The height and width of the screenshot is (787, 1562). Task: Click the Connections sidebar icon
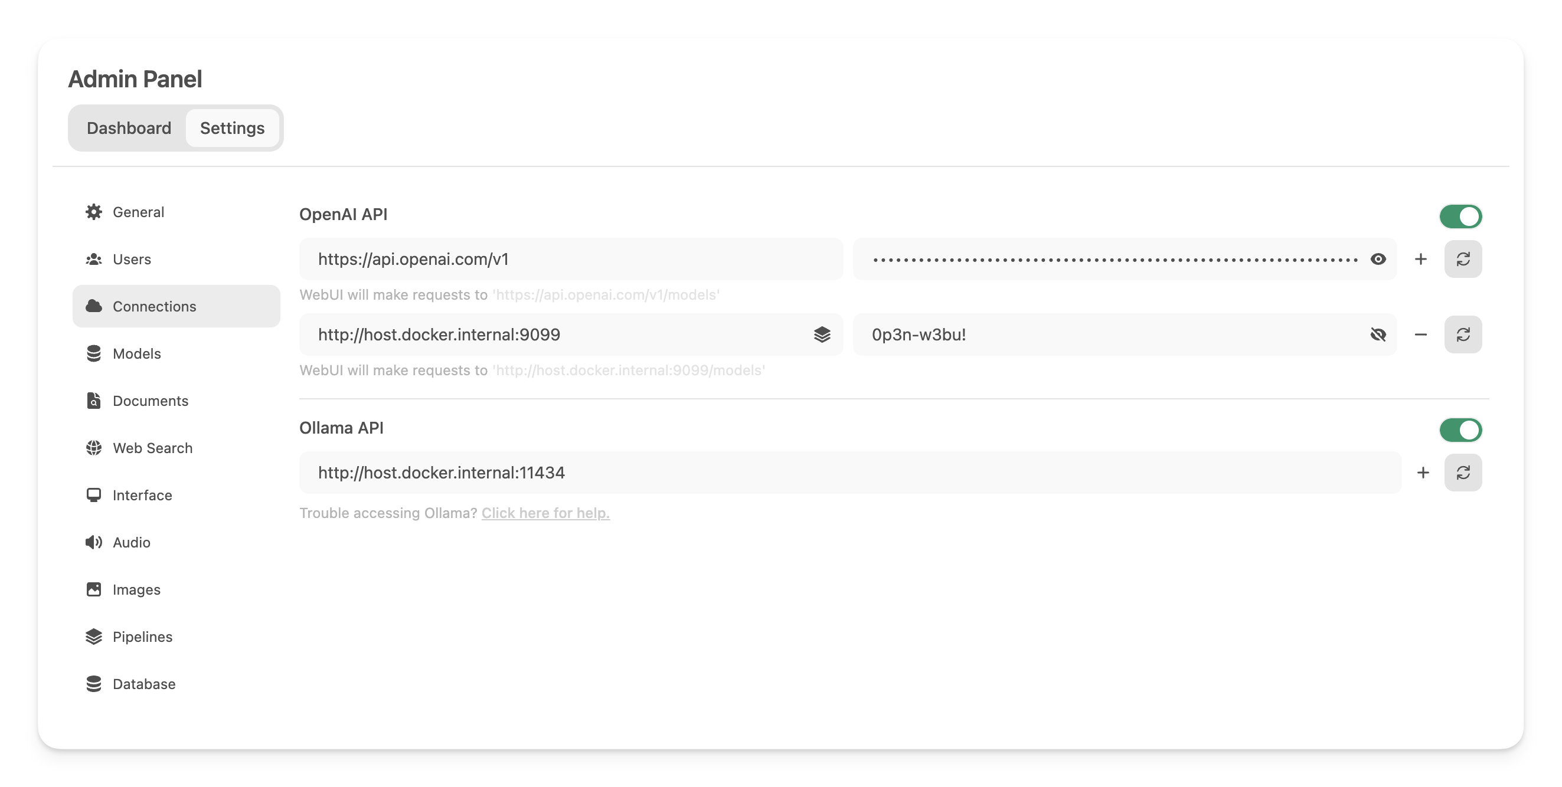[94, 305]
